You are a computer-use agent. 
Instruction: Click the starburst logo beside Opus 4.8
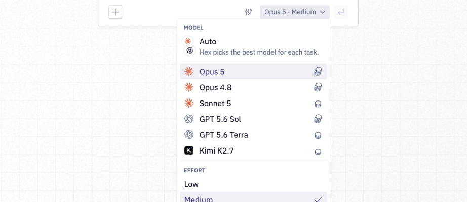coord(189,87)
